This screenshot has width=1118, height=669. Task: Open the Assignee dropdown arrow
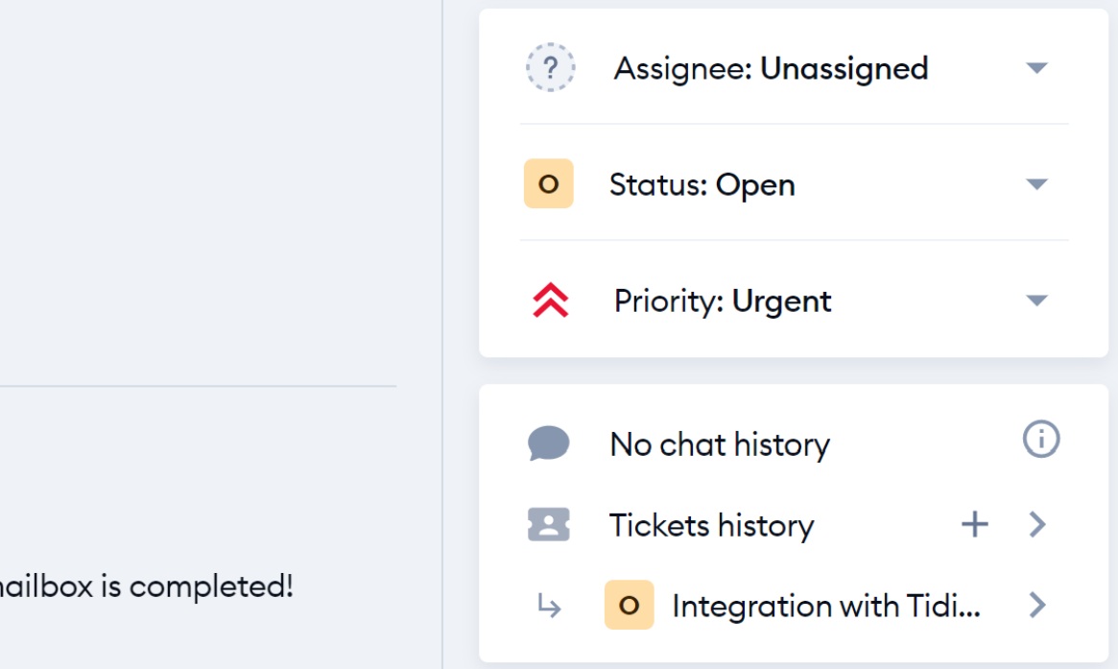pyautogui.click(x=1036, y=68)
